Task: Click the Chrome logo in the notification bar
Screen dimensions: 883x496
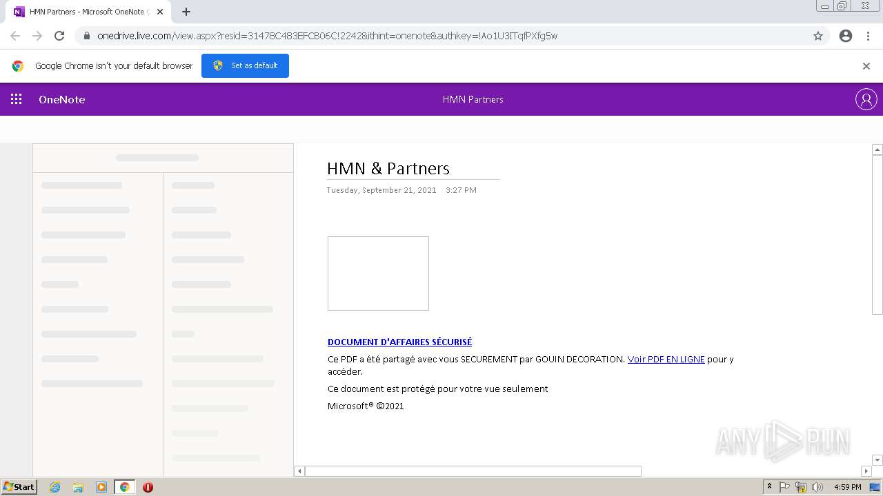Action: tap(18, 66)
